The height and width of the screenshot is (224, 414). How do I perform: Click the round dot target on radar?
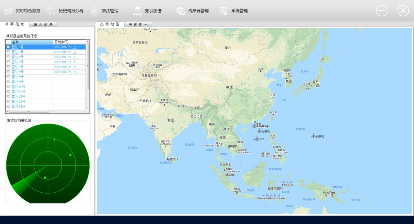click(x=70, y=155)
